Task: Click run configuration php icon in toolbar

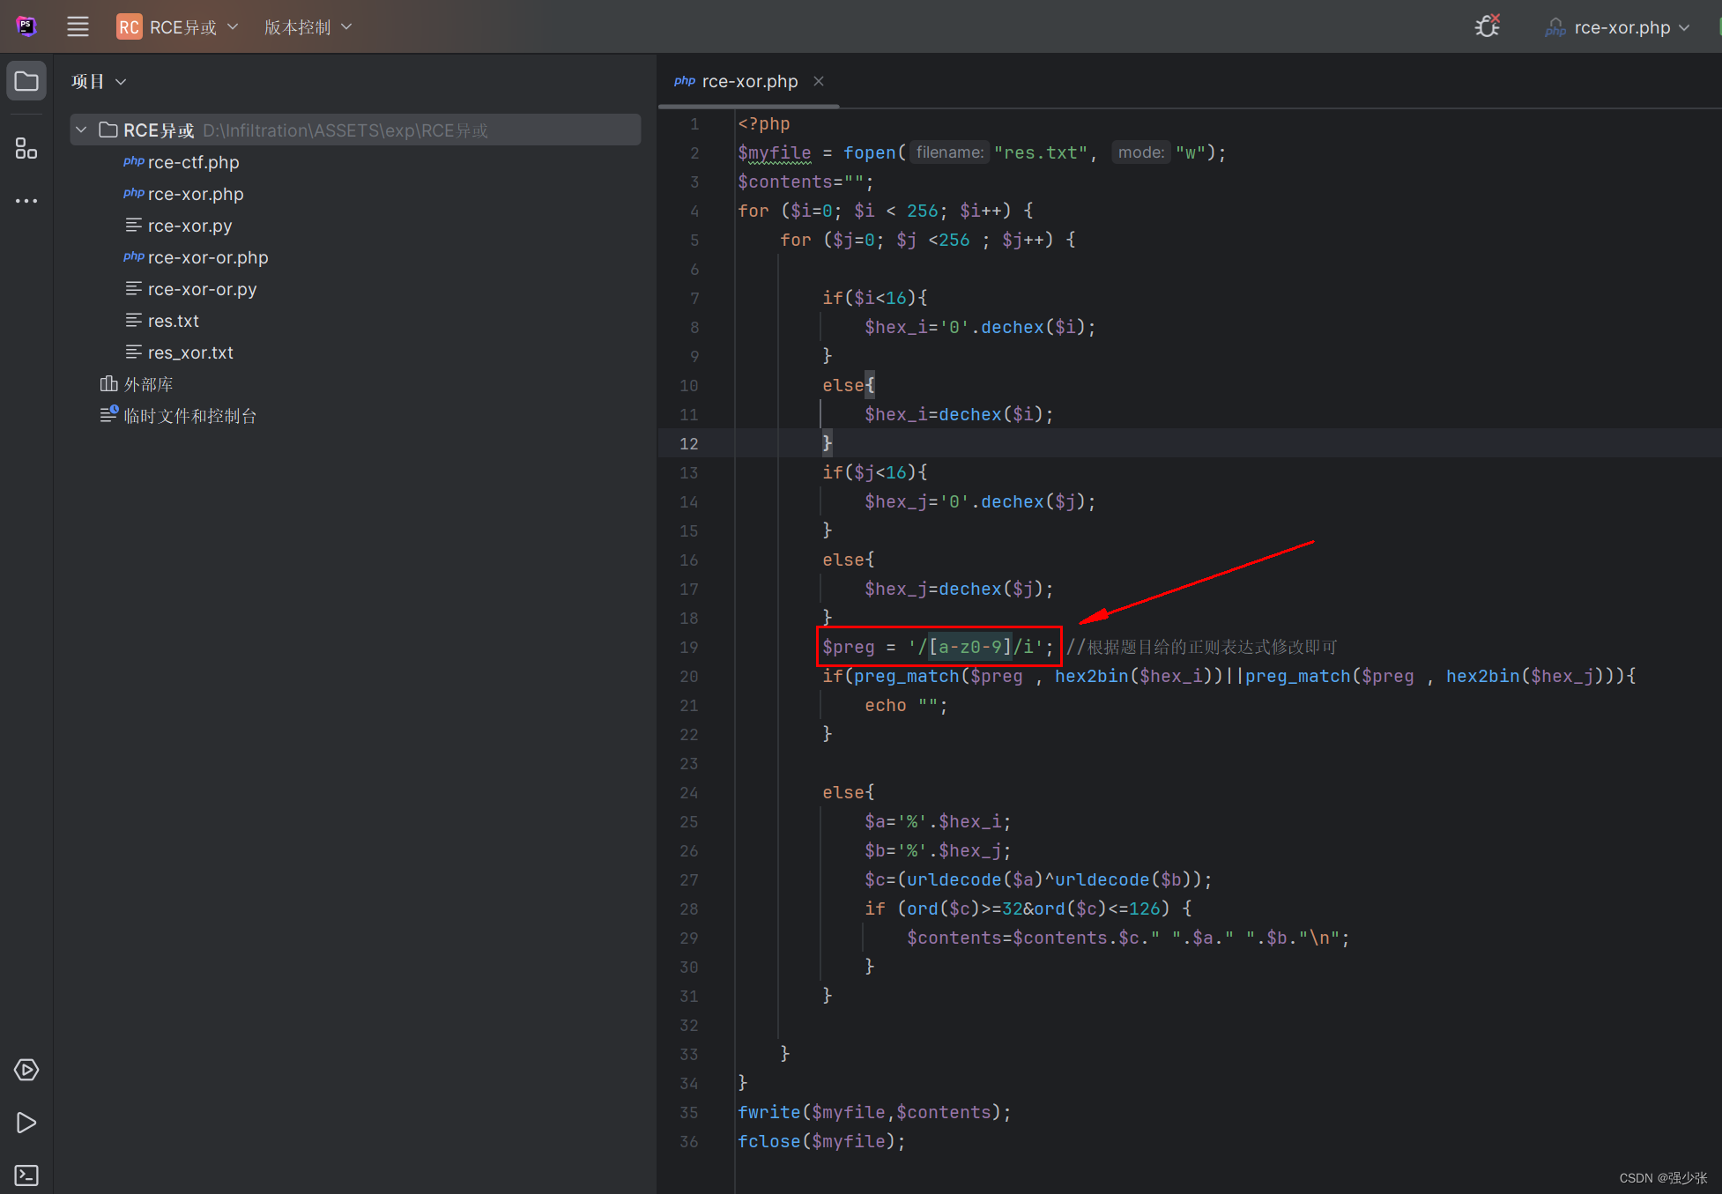Action: coord(1555,27)
